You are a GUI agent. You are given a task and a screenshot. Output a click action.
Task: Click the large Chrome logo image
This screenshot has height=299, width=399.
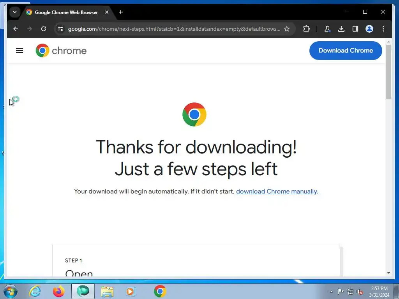194,114
